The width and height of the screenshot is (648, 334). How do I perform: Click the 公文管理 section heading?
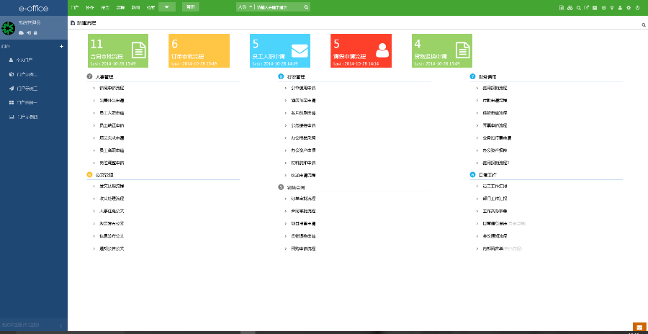point(104,175)
